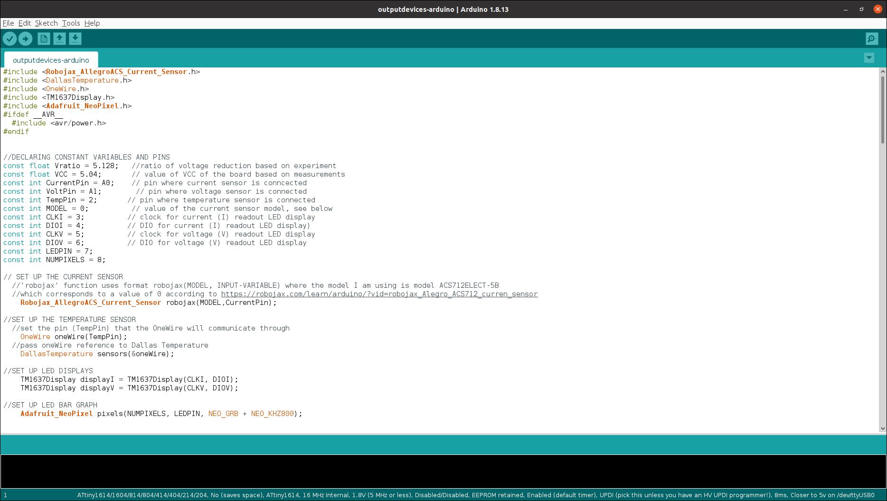Maximize the Arduino window
Screen dimensions: 887x501
(x=861, y=9)
